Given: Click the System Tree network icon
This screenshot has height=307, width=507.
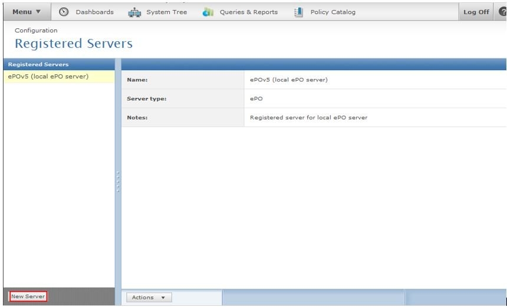Looking at the screenshot, I should [134, 12].
